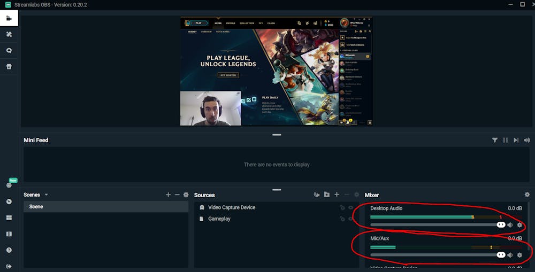Toggle lock on Video Capture Device source
This screenshot has height=272, width=535.
342,207
